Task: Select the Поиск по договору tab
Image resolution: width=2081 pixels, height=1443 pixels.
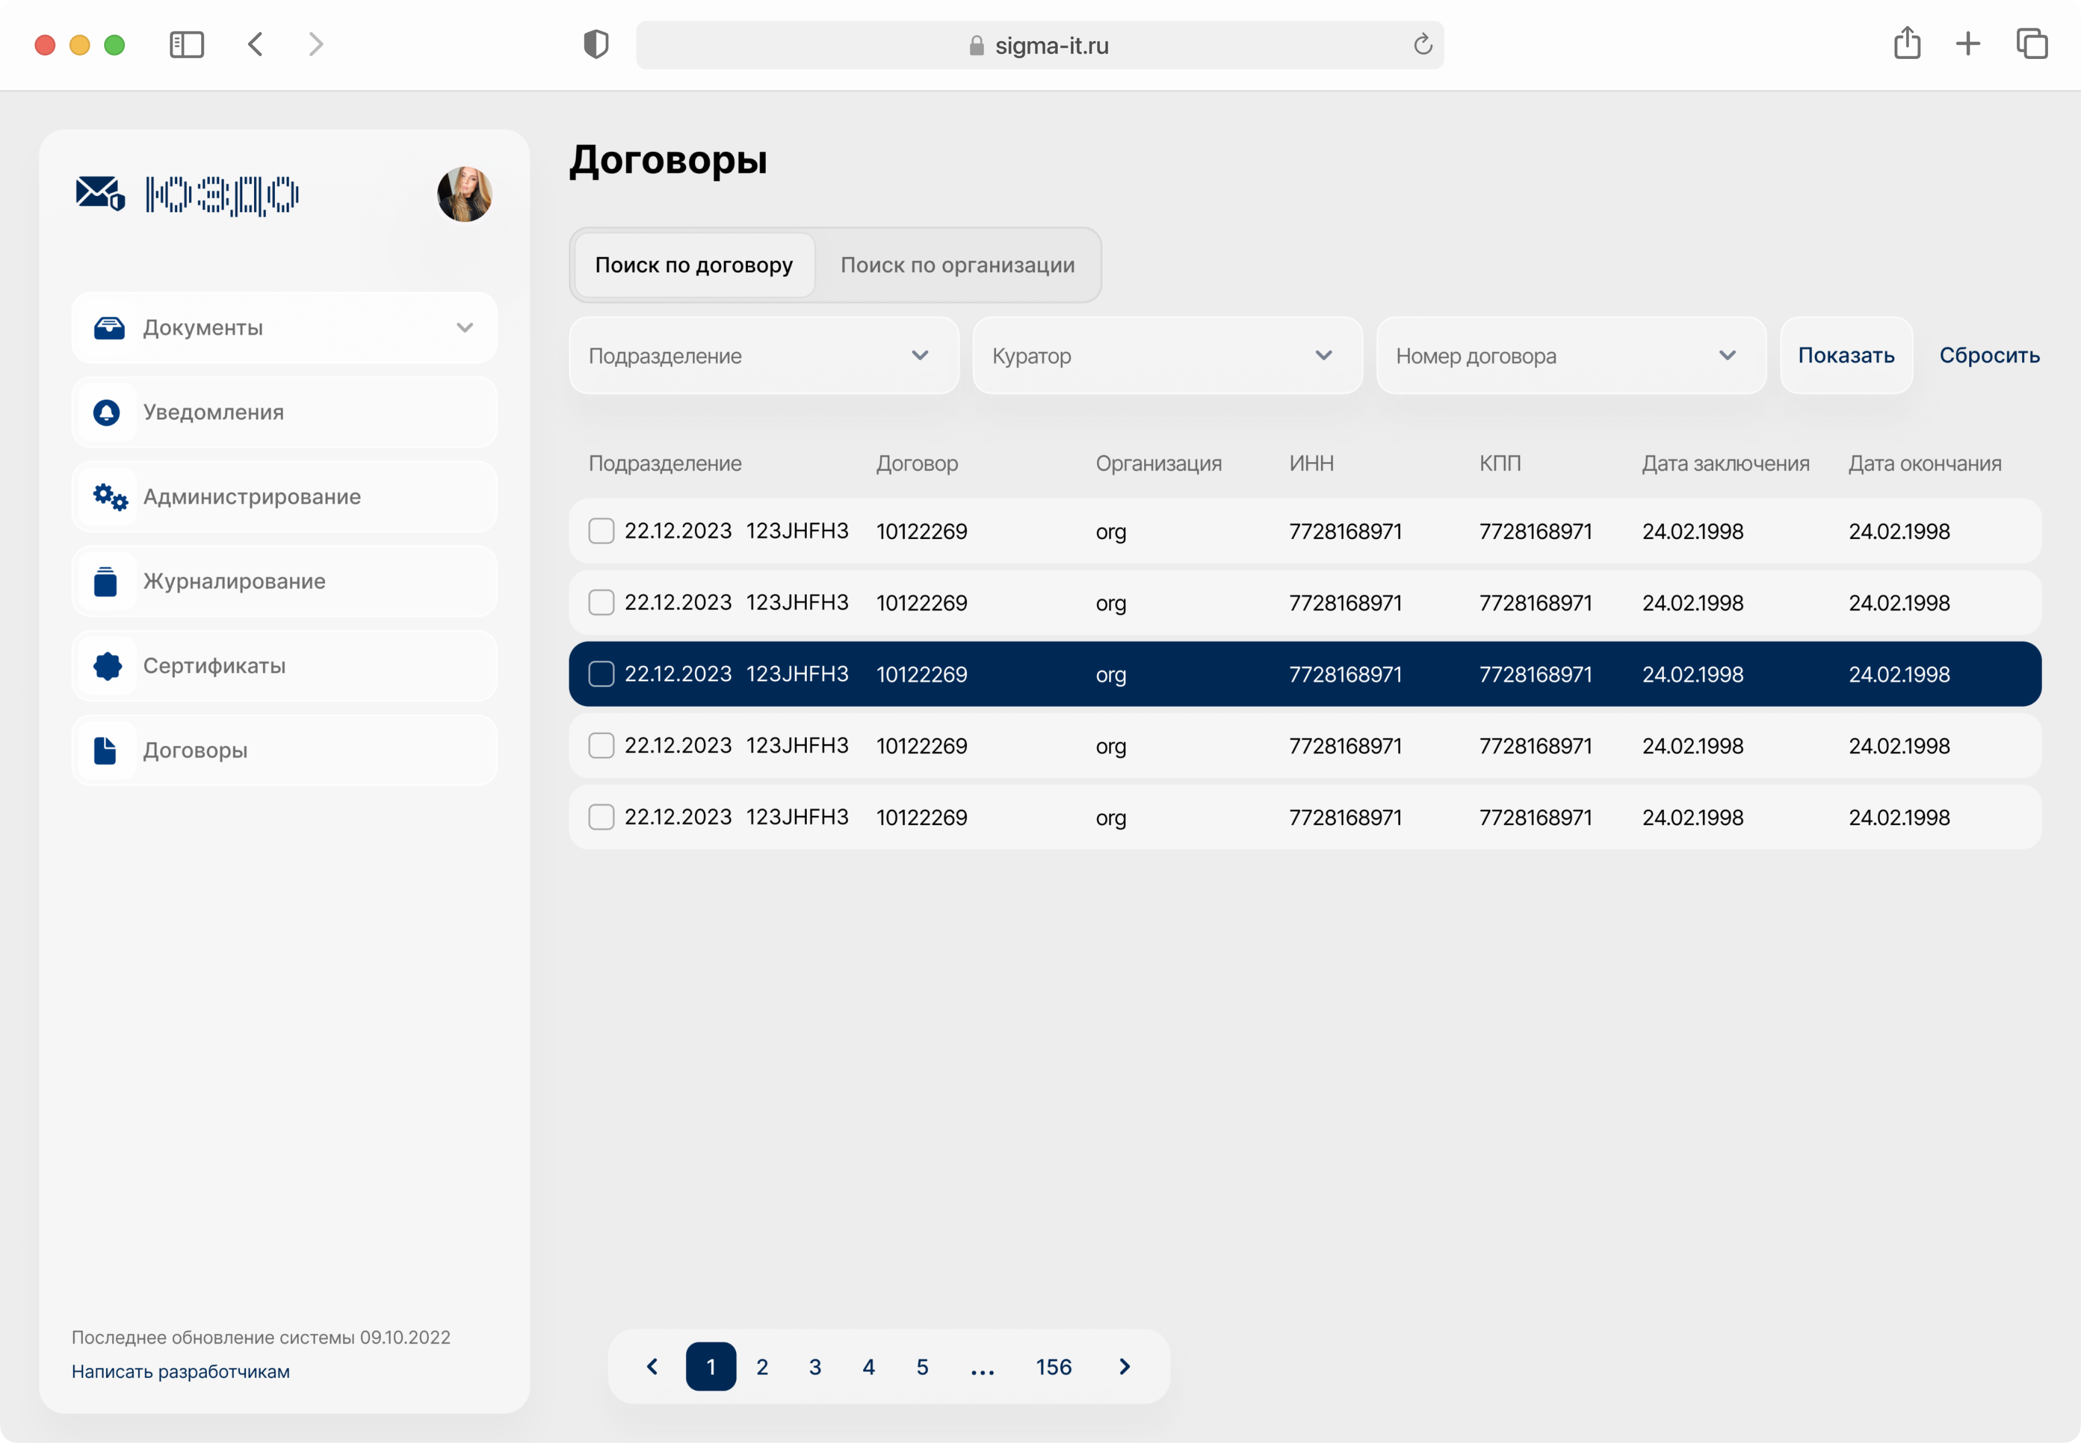Action: [x=693, y=265]
